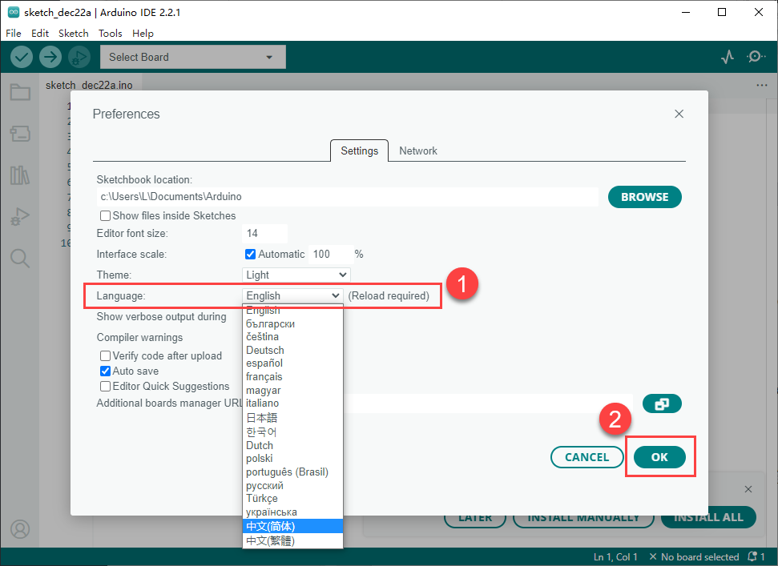Click the Editor font size field

pos(264,234)
